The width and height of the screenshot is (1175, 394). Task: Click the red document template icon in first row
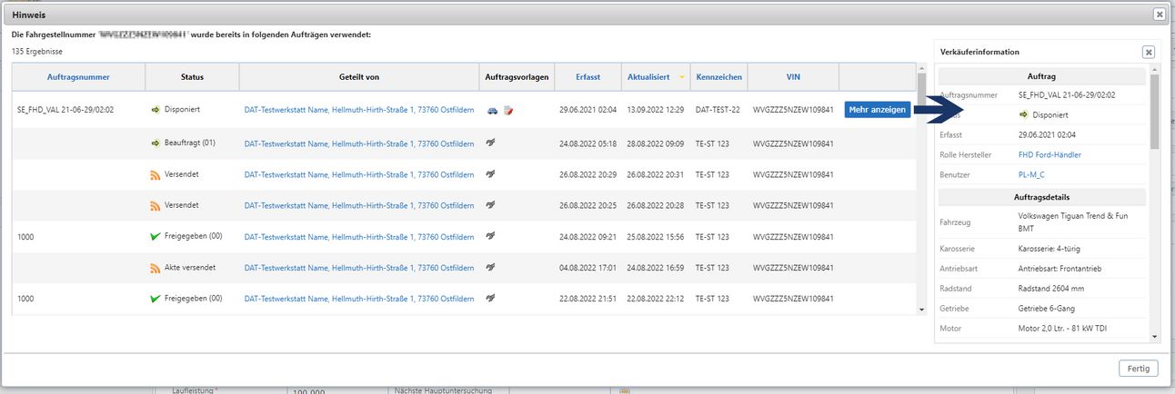click(x=508, y=110)
